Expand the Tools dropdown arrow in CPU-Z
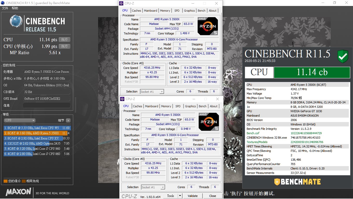353x199 pixels. pos(180,196)
